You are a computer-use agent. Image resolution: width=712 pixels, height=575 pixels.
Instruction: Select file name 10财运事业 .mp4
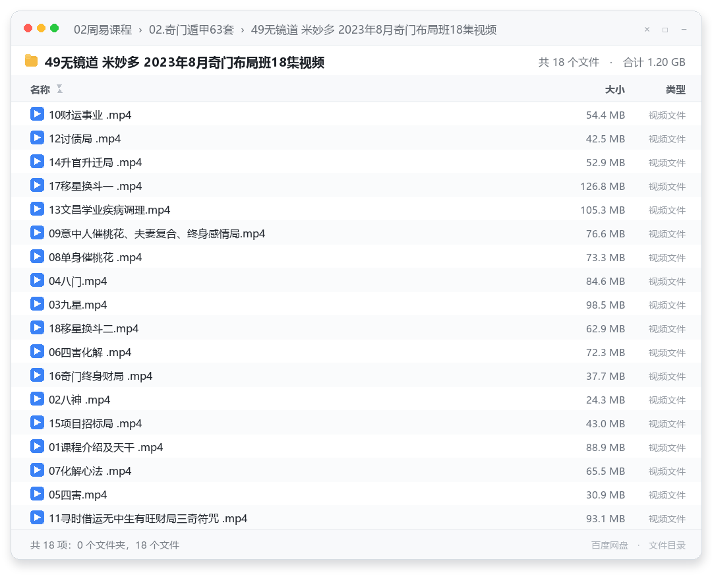coord(90,115)
